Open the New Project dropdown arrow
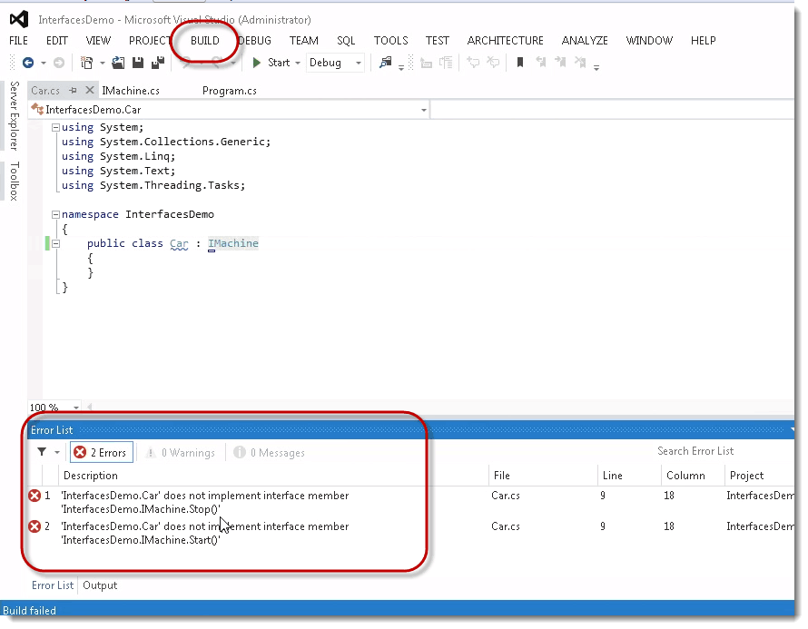 (x=102, y=64)
